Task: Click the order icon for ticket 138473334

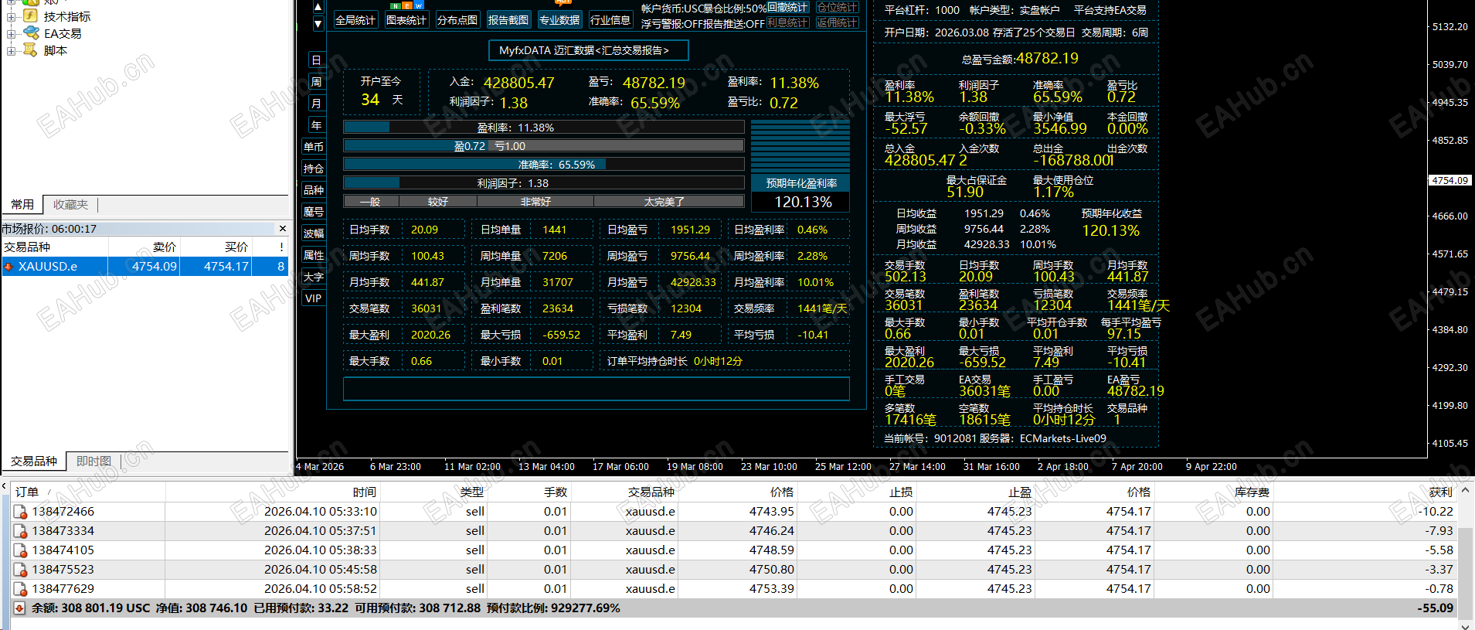Action: tap(21, 531)
